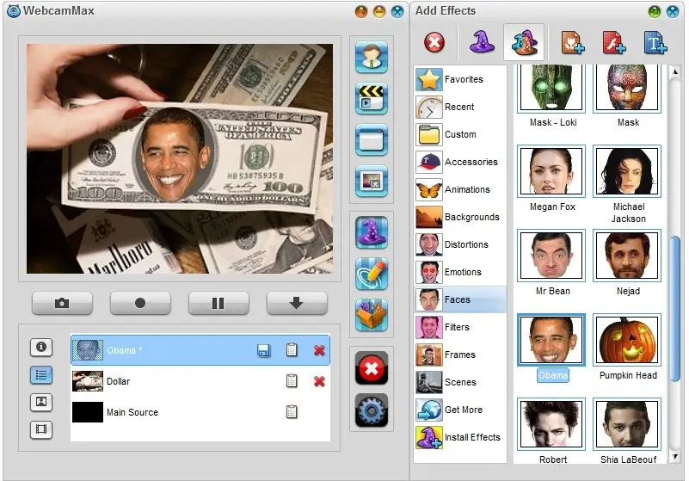Screen dimensions: 689x481
Task: Open the Recent category
Action: 460,107
